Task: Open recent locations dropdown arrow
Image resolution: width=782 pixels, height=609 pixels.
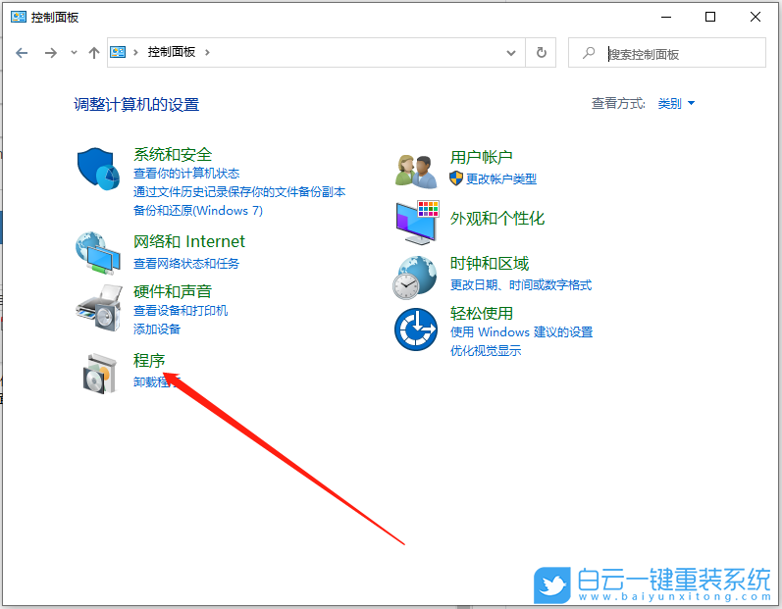Action: [74, 52]
